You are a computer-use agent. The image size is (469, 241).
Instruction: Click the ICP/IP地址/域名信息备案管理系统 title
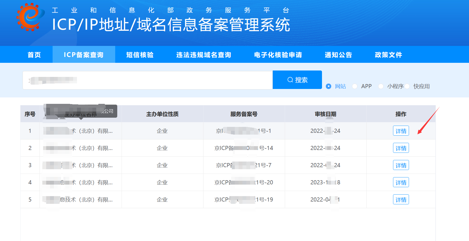(x=171, y=25)
